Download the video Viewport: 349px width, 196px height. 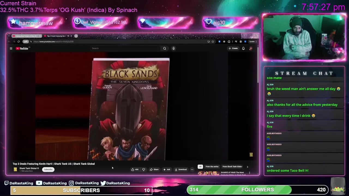[181, 170]
